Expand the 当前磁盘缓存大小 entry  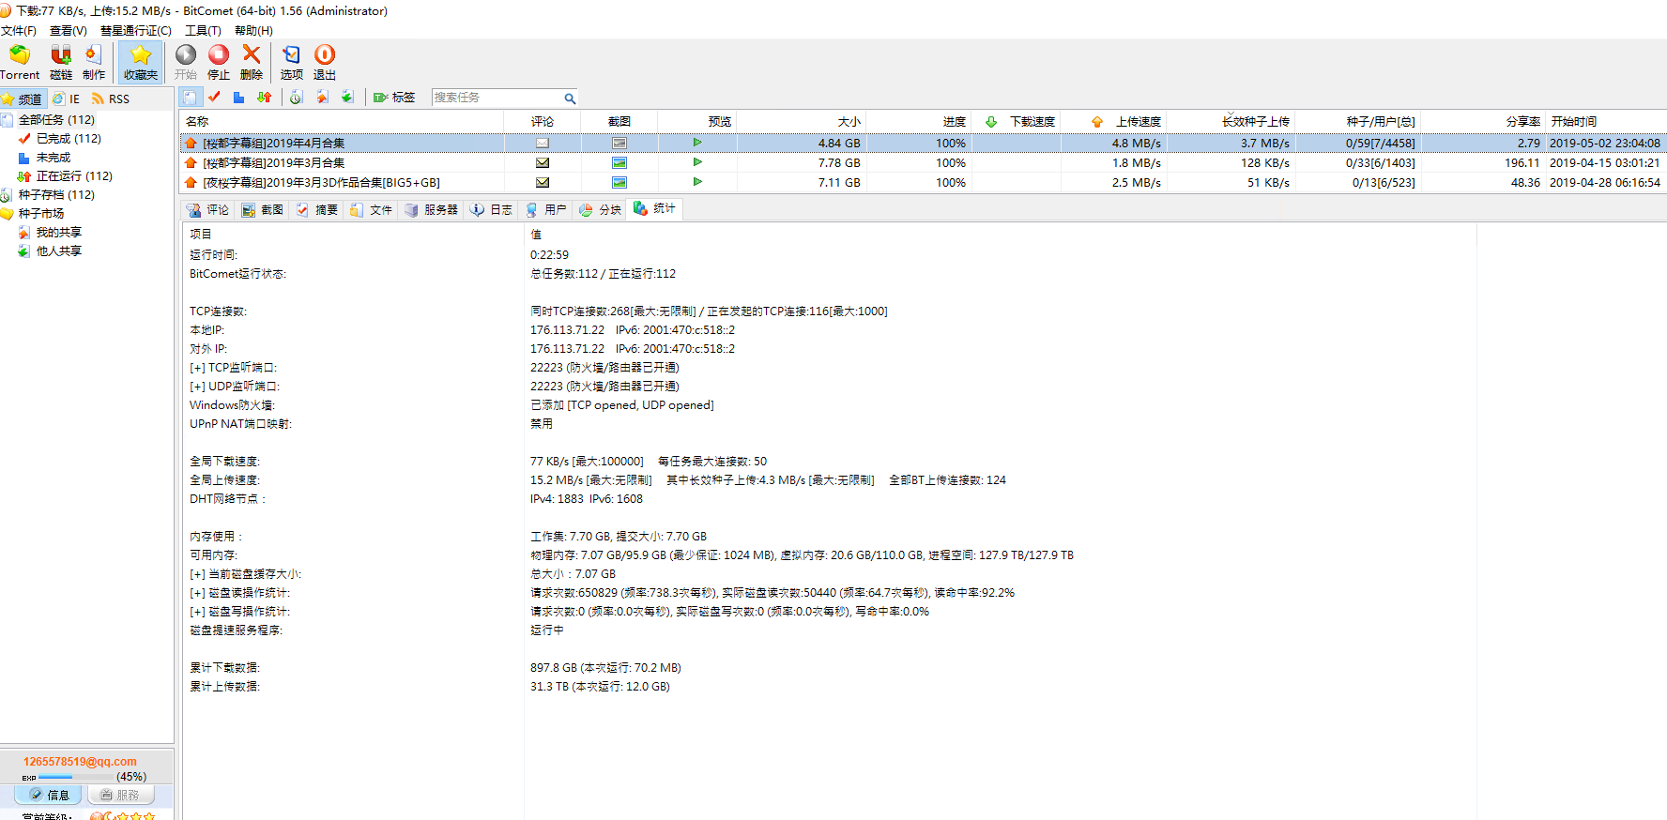(x=197, y=574)
